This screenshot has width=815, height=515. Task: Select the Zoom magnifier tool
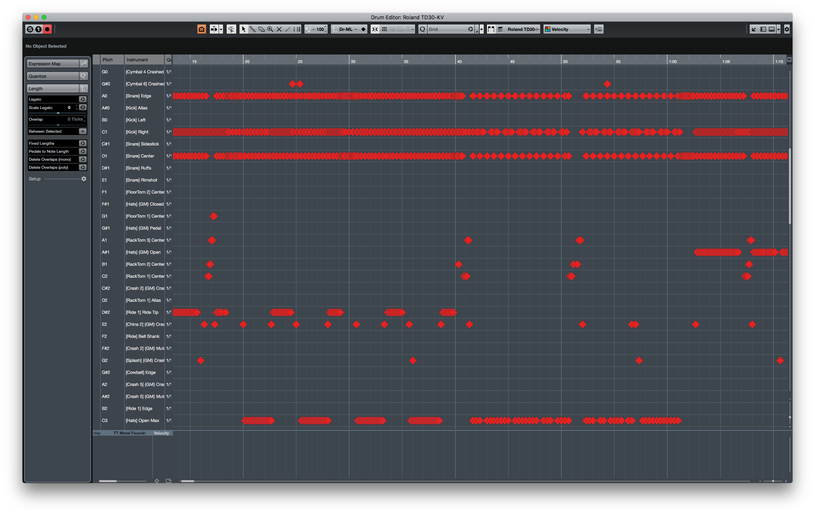coord(270,29)
